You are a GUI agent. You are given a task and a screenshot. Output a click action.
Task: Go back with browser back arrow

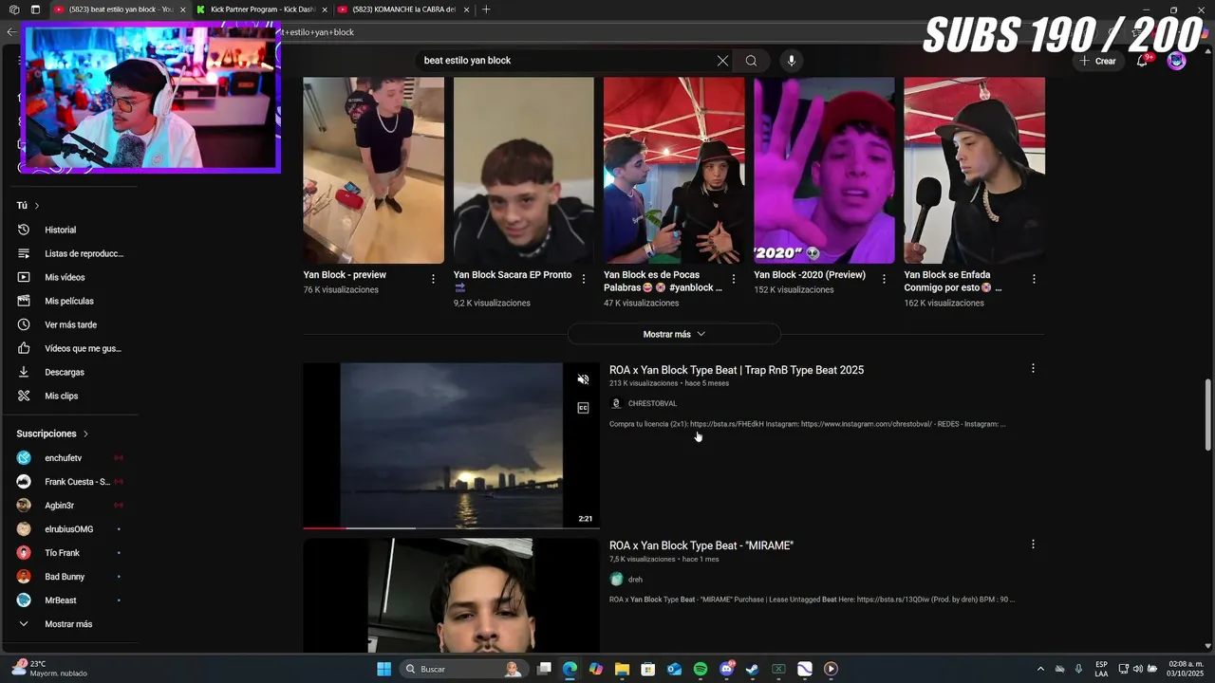point(11,32)
